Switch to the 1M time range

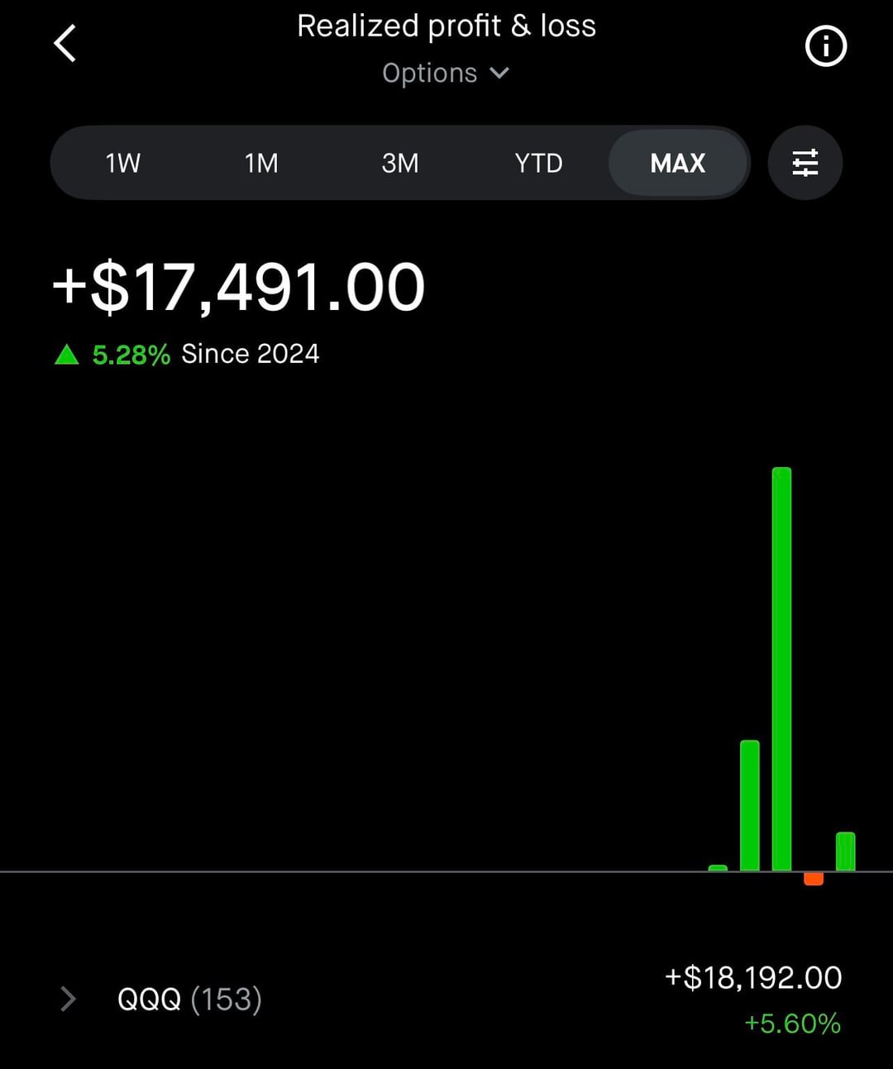pos(261,163)
